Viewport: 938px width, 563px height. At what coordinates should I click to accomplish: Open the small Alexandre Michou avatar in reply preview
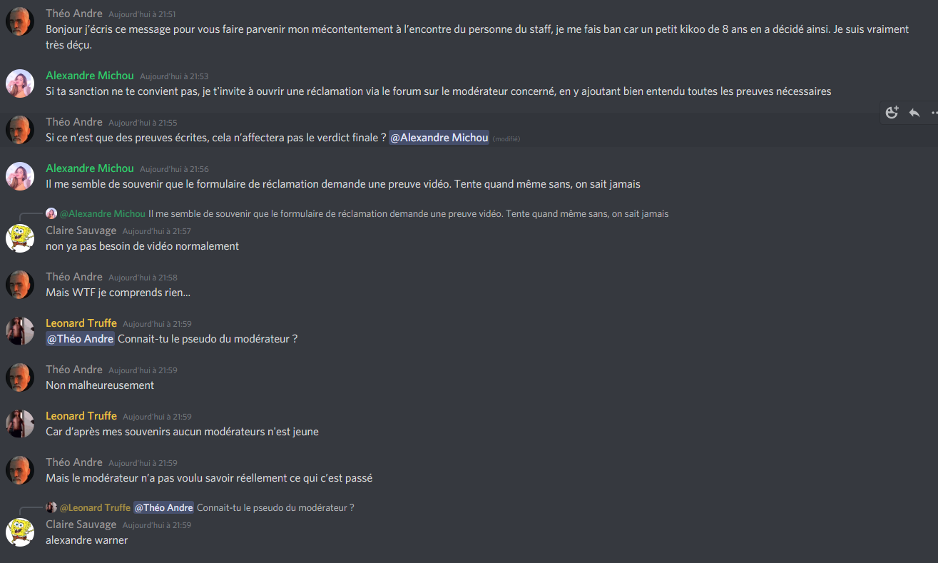point(51,213)
